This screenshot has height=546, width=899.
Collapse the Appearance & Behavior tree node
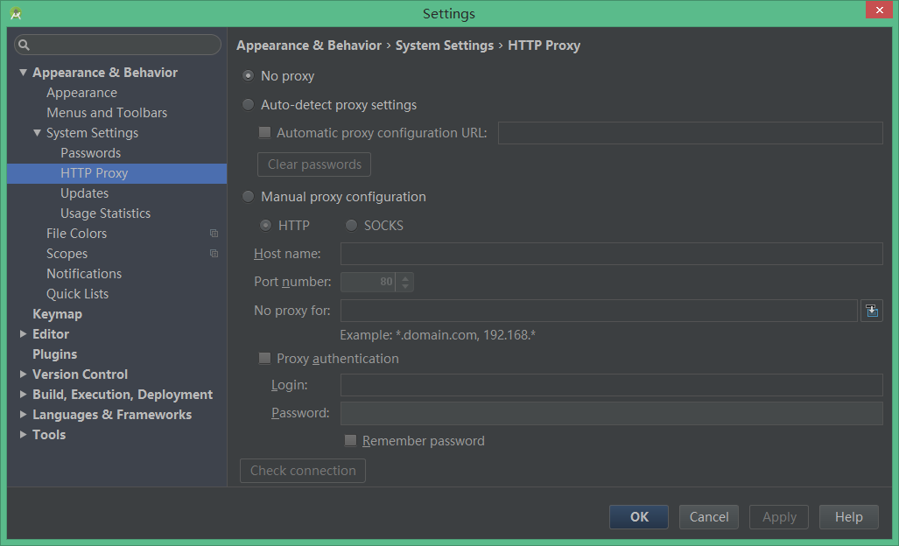(x=23, y=73)
